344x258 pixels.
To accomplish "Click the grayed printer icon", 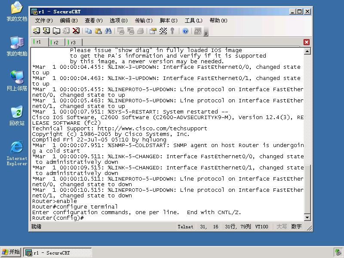I will pos(141,31).
